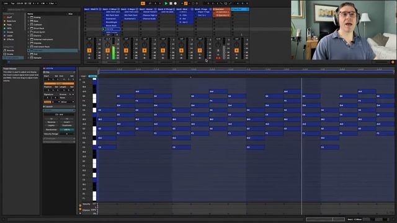Open the Sounds category in the browser
397x223 pixels.
11,50
